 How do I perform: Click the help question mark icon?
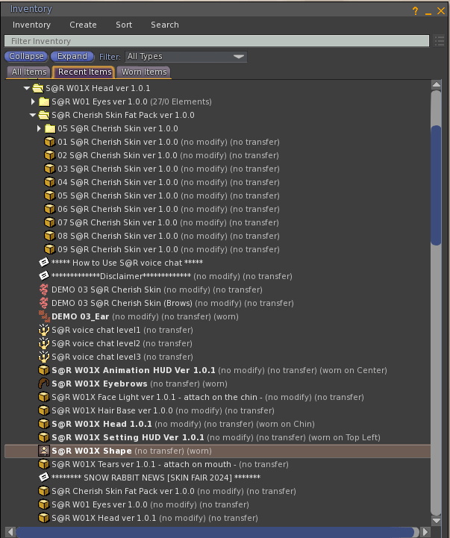click(x=416, y=10)
